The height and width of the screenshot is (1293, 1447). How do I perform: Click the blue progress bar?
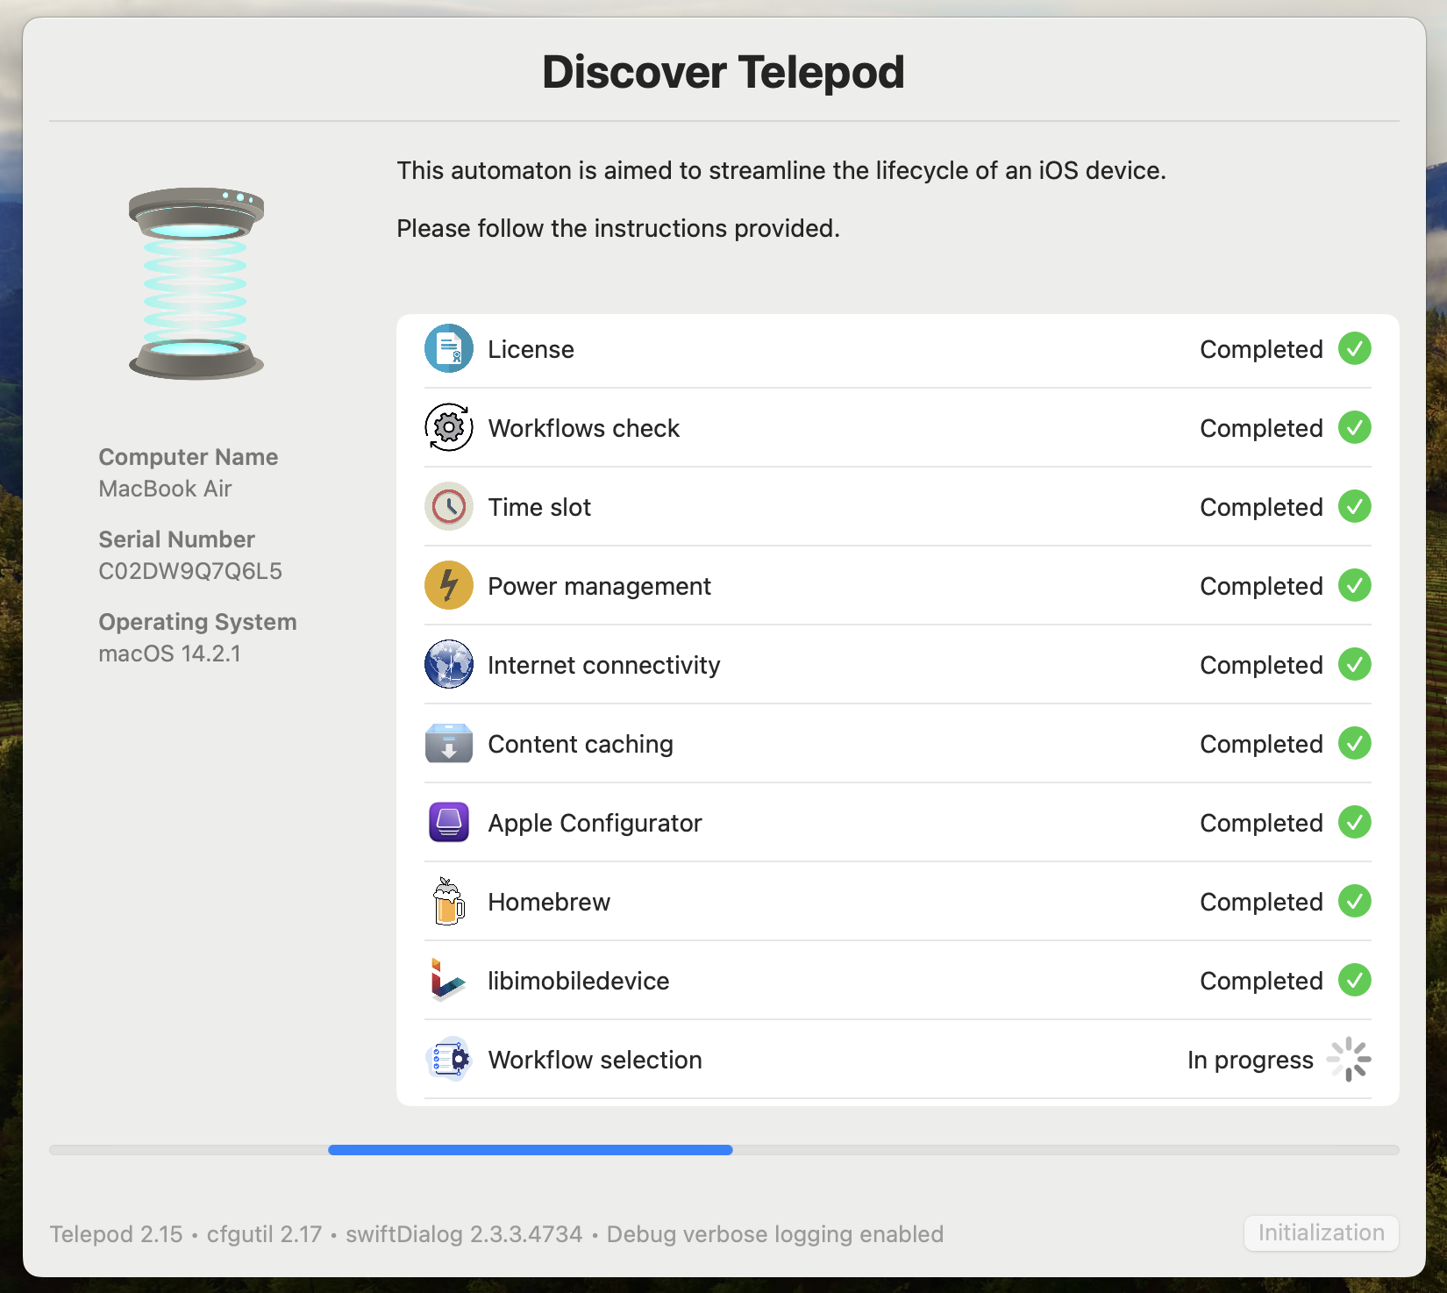pyautogui.click(x=531, y=1150)
